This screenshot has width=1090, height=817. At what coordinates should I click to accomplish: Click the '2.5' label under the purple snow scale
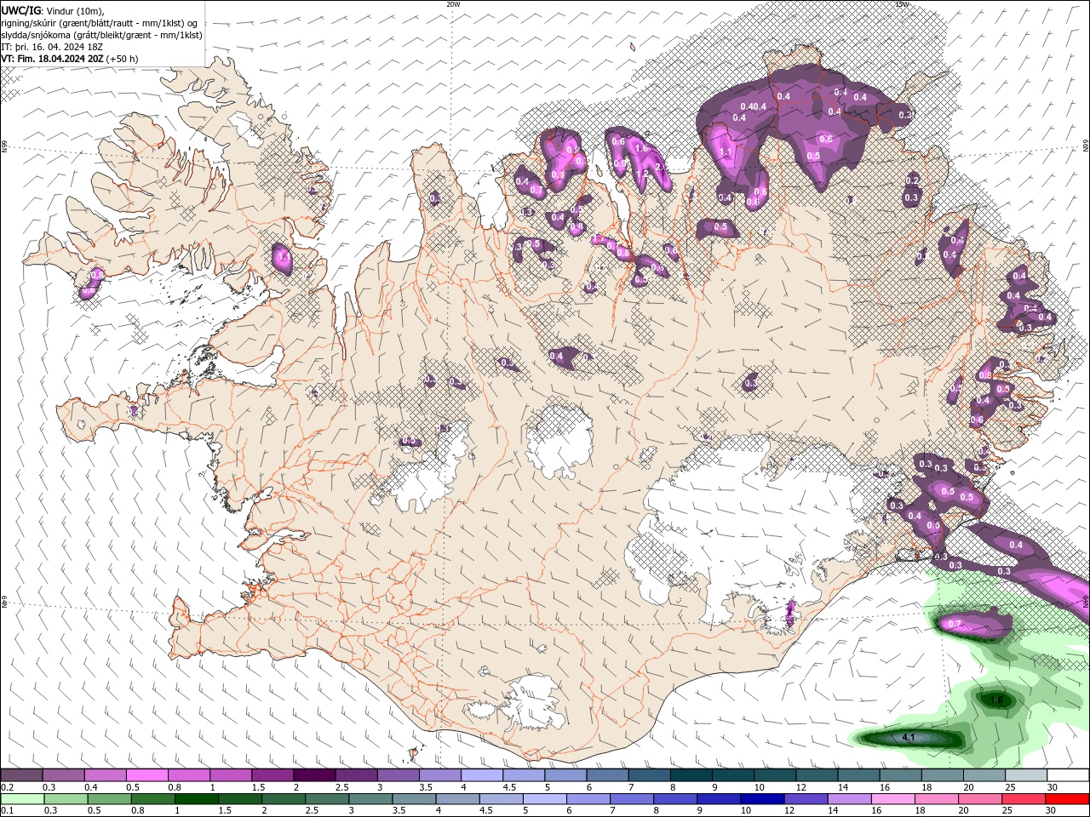(x=342, y=787)
